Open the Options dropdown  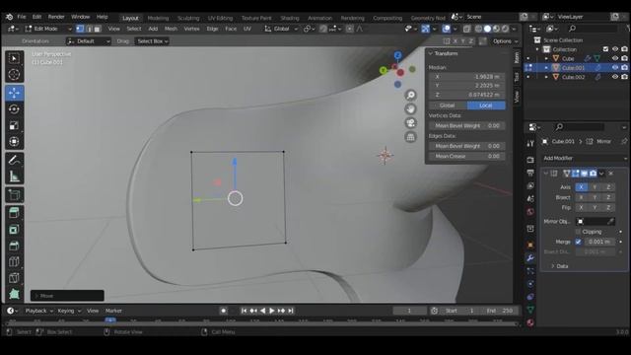point(505,41)
